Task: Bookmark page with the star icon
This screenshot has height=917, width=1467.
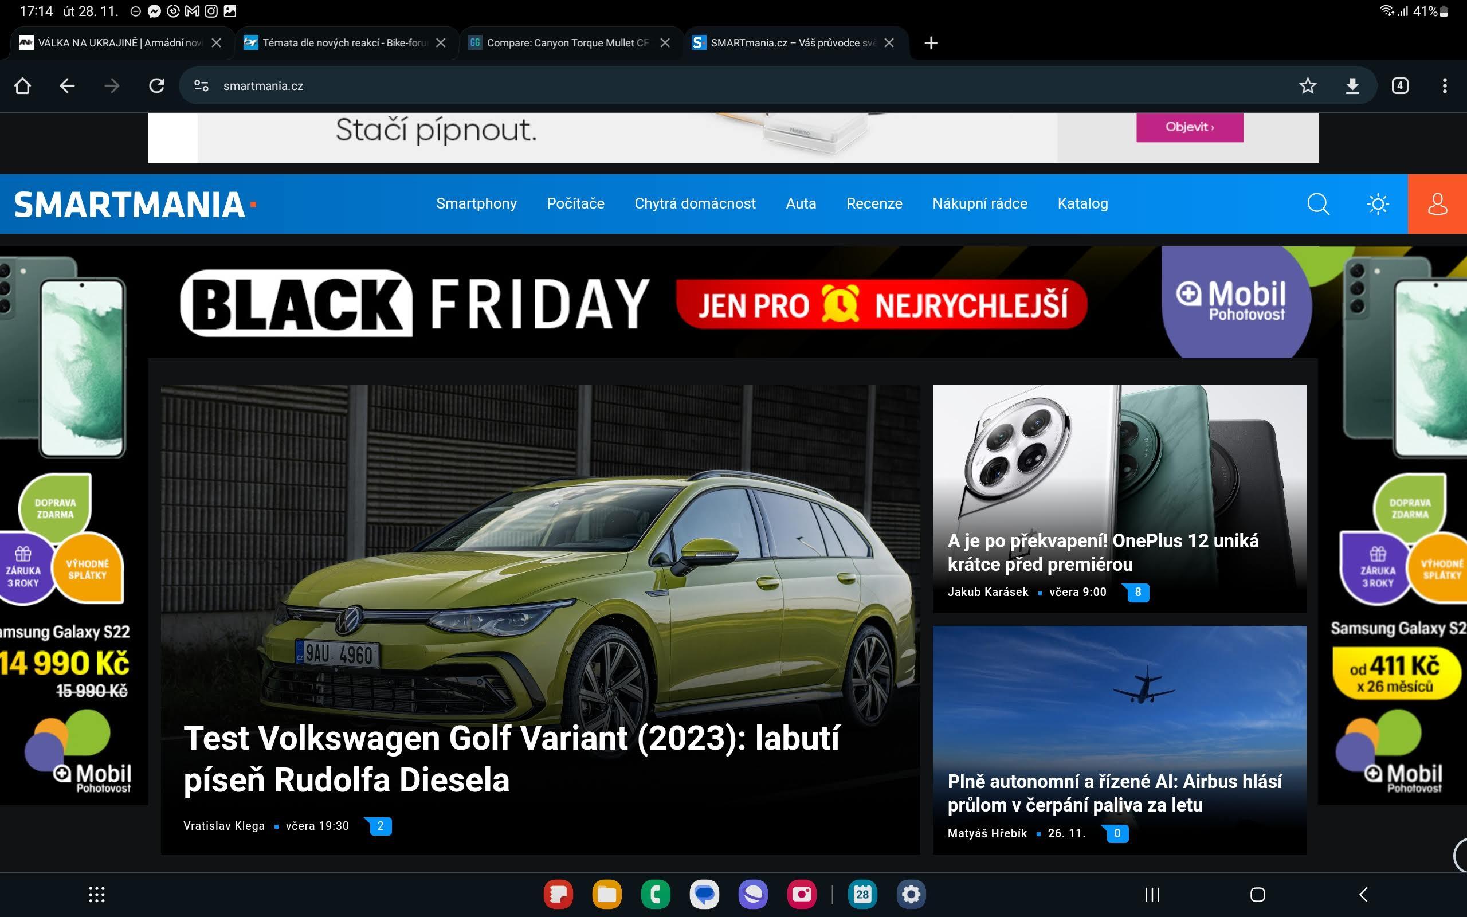Action: (1308, 85)
